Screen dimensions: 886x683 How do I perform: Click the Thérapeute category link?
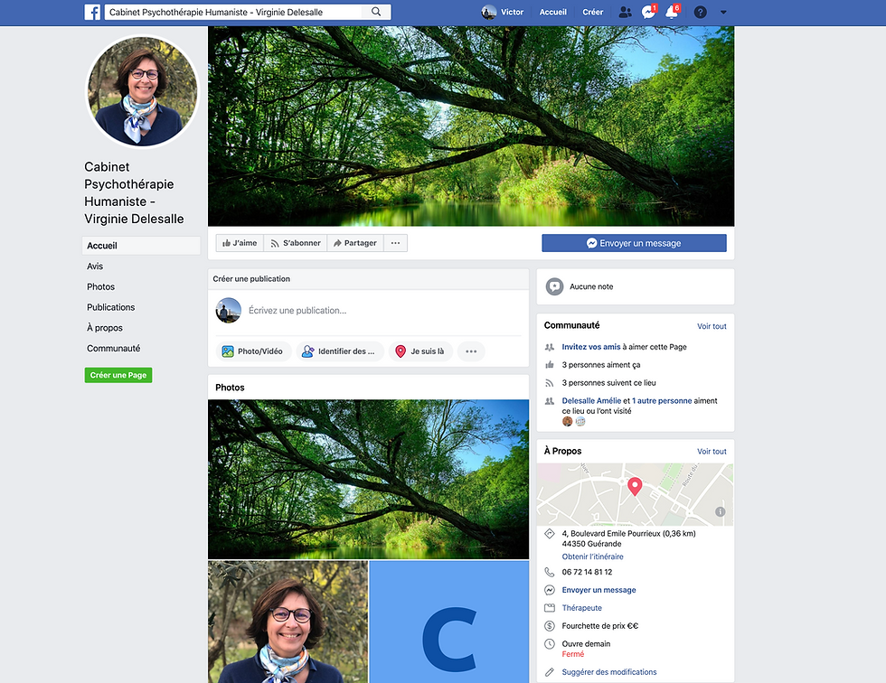(581, 608)
